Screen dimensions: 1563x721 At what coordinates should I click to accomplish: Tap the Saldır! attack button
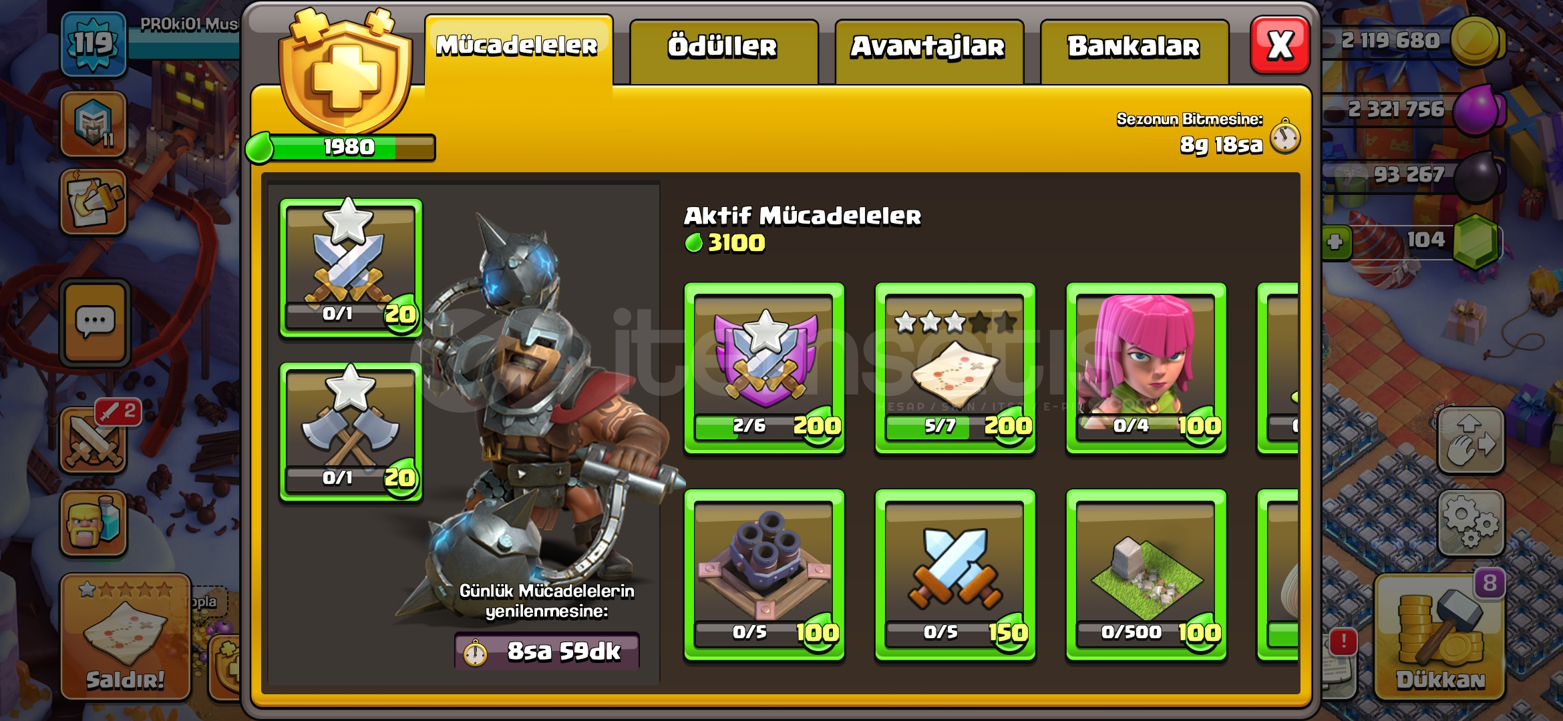coord(126,636)
